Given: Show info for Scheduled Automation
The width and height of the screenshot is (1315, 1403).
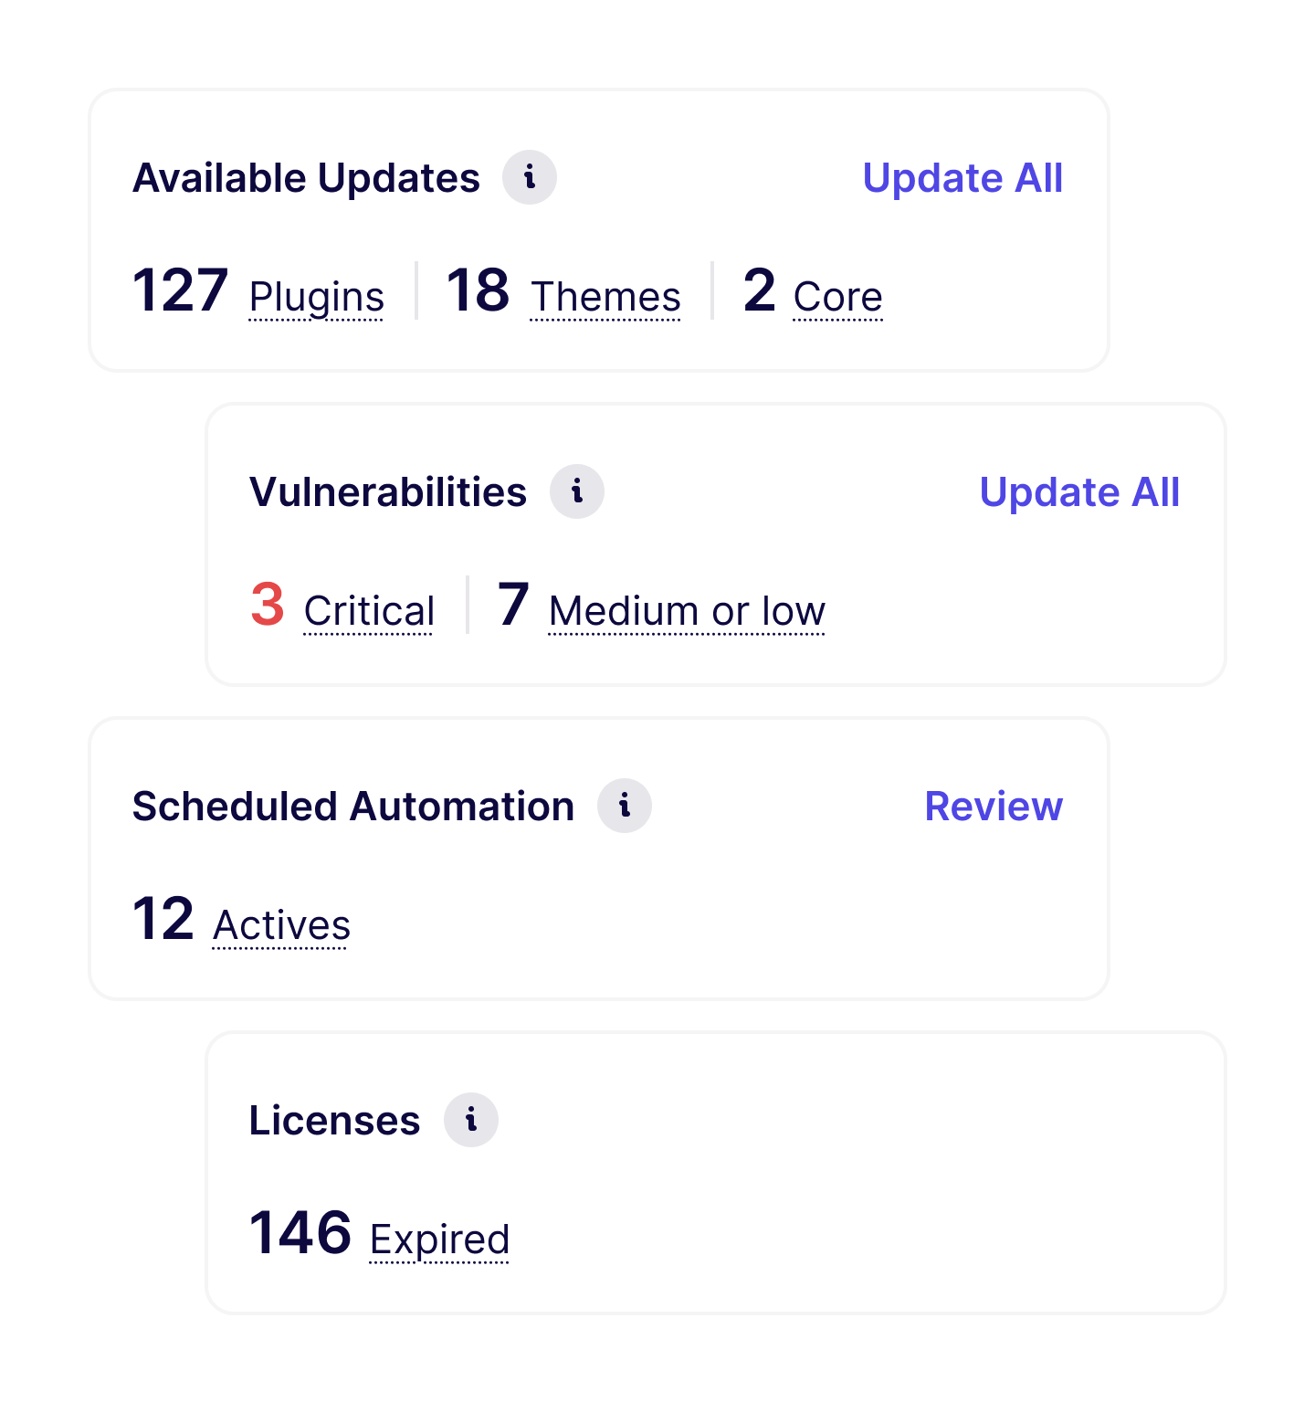Looking at the screenshot, I should tap(625, 806).
